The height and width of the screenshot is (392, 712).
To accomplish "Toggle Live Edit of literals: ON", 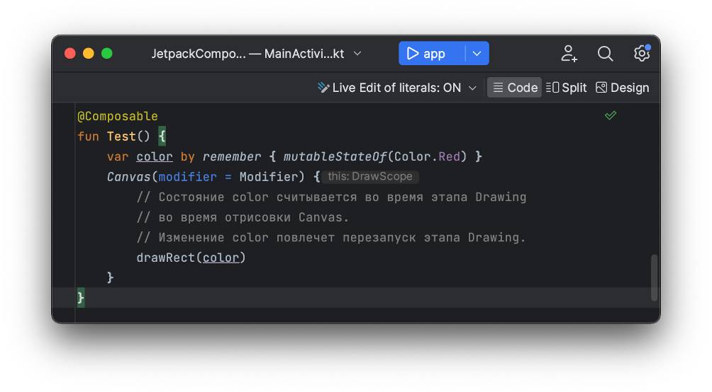I will 396,88.
